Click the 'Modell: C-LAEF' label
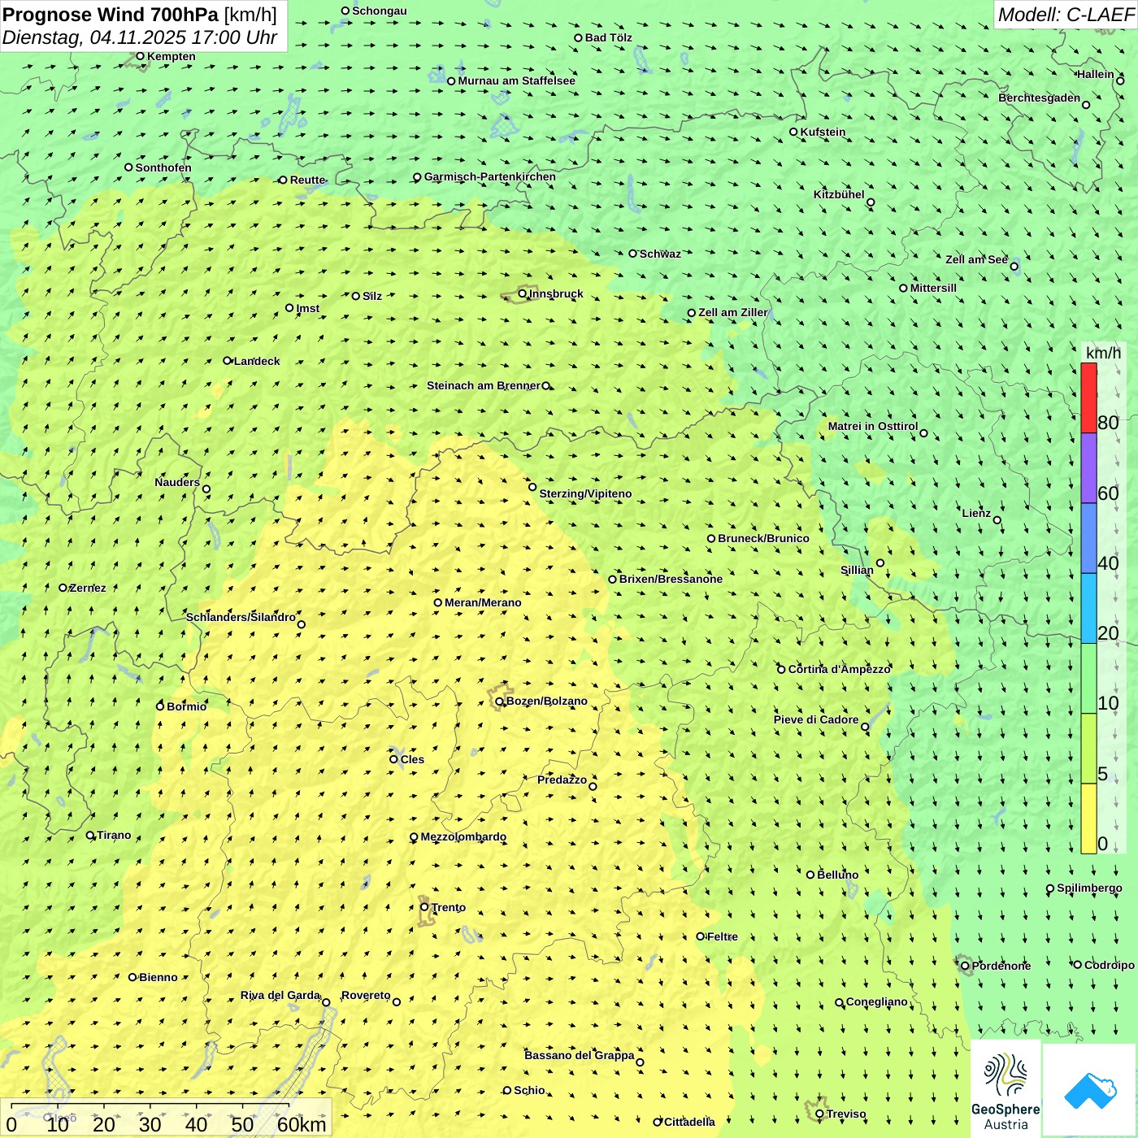This screenshot has width=1138, height=1138. [1066, 15]
